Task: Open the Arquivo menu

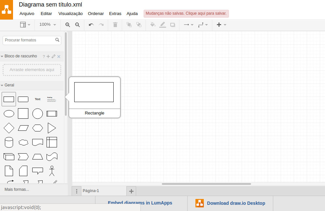Action: click(x=27, y=13)
